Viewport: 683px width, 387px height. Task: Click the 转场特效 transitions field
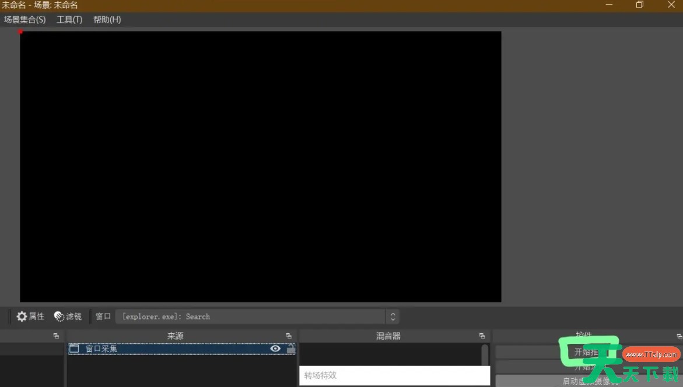[394, 375]
